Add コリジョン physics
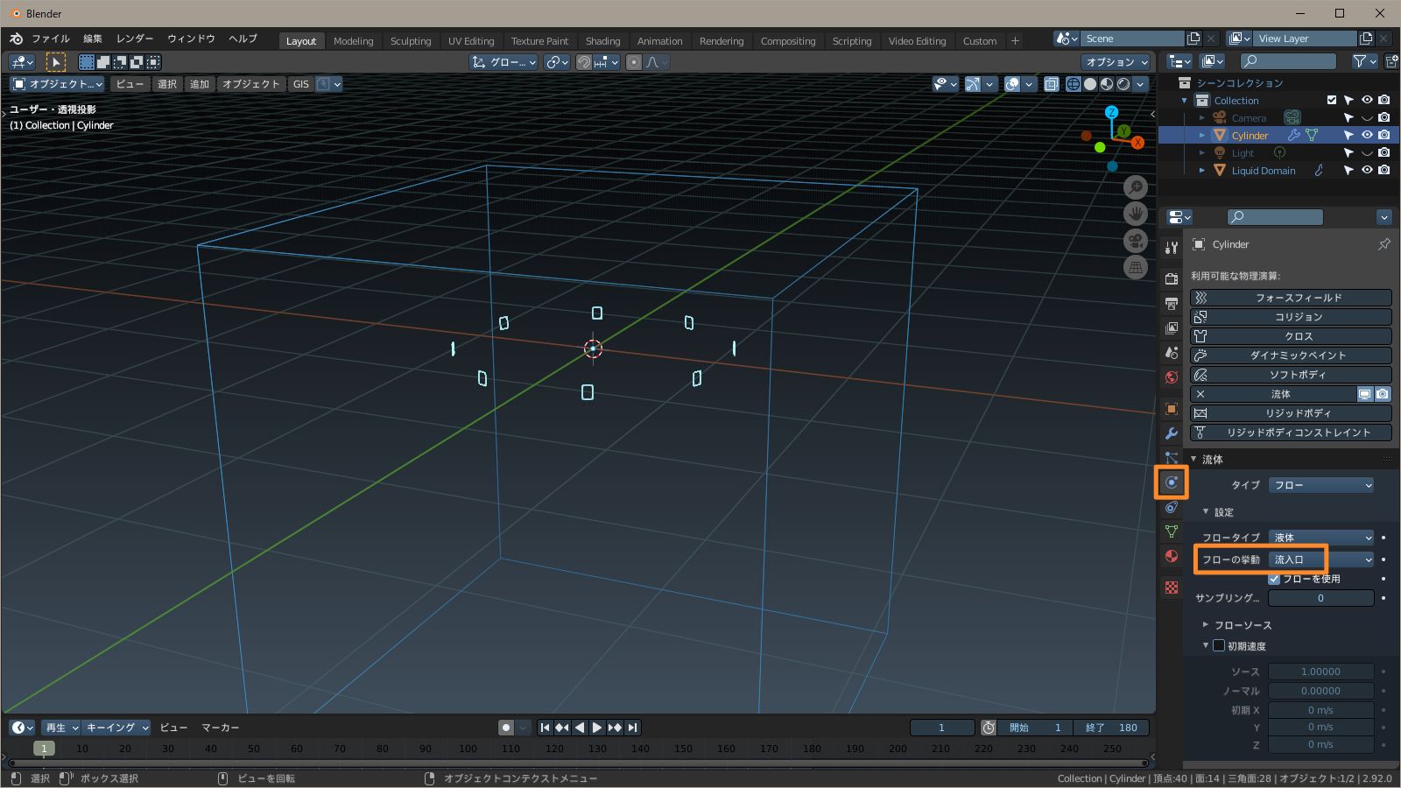This screenshot has width=1401, height=788. [x=1291, y=317]
